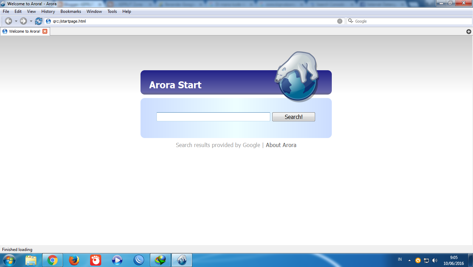
Task: Launch Firefox from the taskbar
Action: 74,260
